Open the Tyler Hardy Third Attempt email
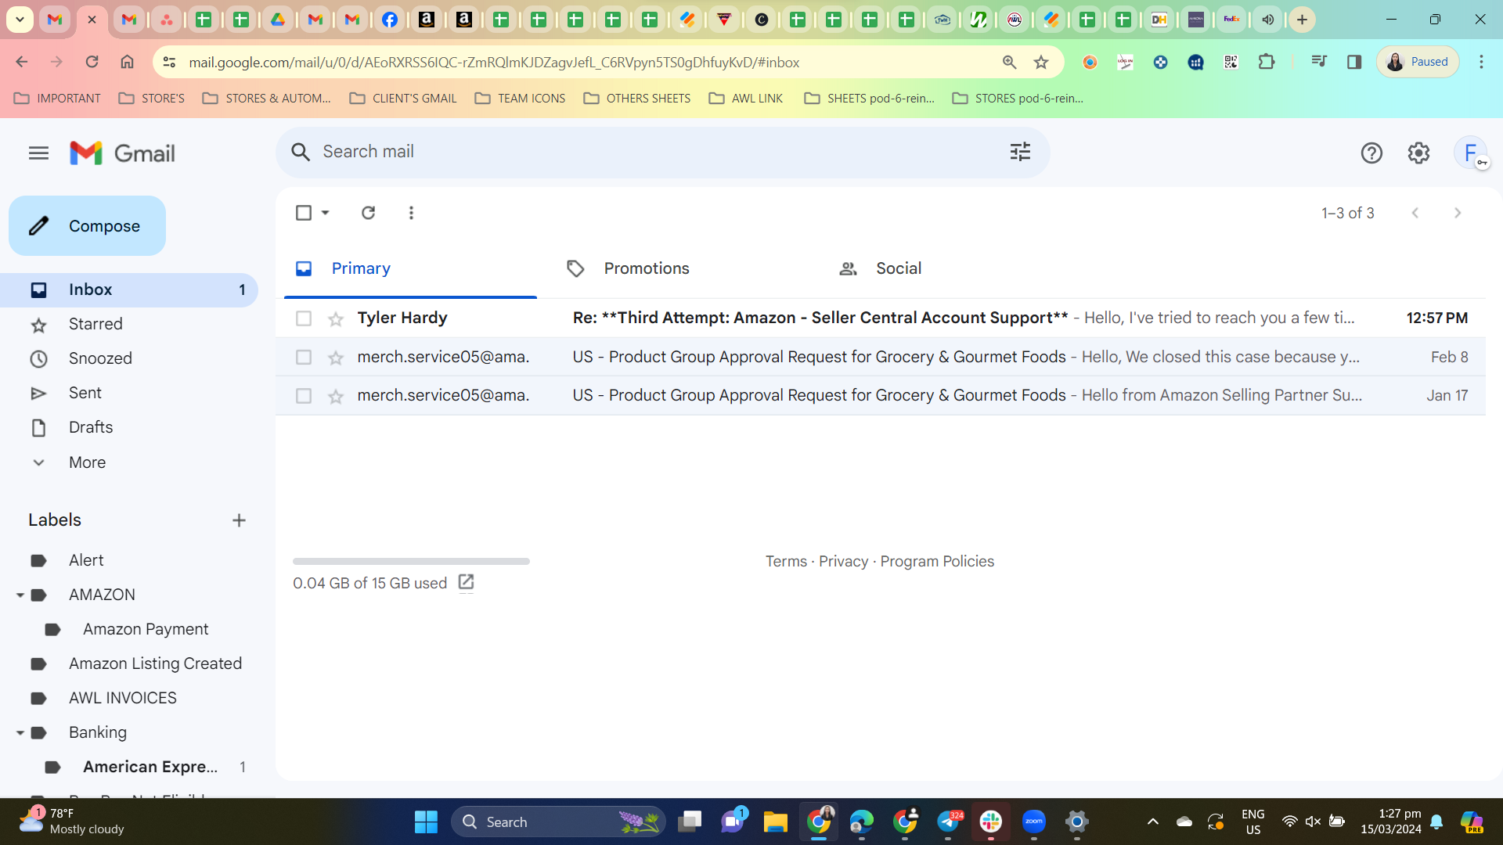Screen dimensions: 1503x845 pyautogui.click(x=881, y=318)
